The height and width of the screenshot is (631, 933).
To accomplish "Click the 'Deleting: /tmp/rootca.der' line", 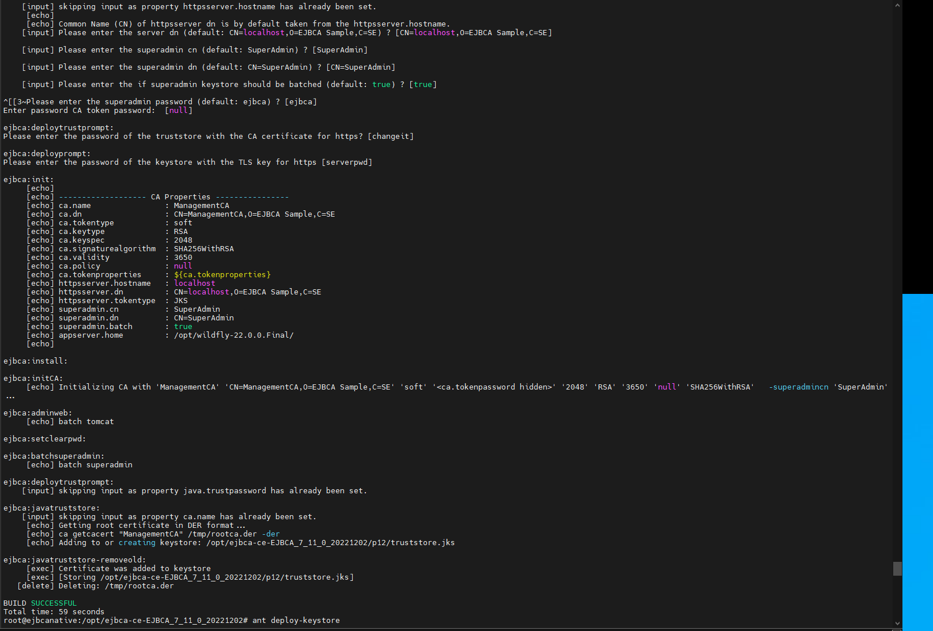I will [96, 586].
